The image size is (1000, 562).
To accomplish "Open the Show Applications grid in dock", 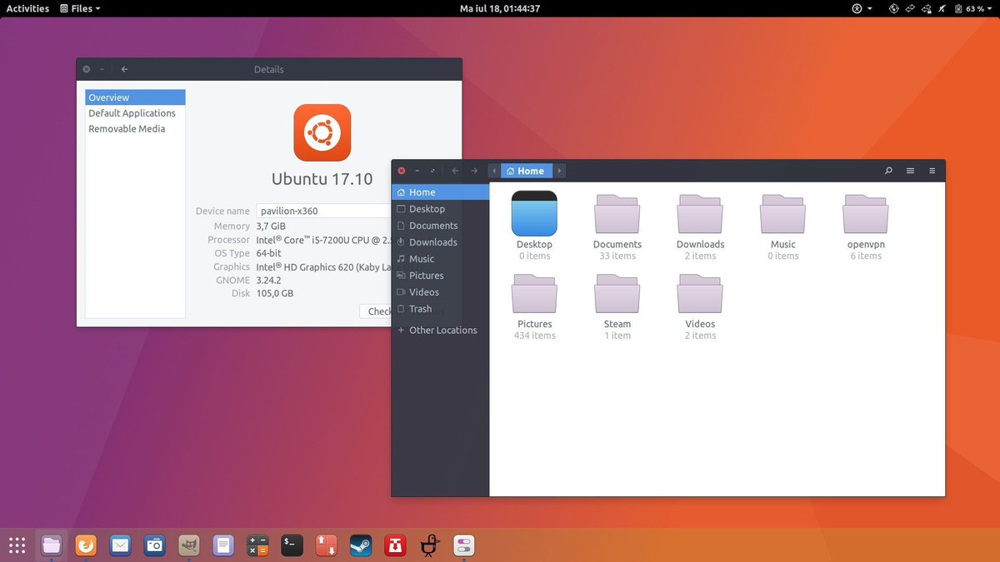I will tap(17, 546).
